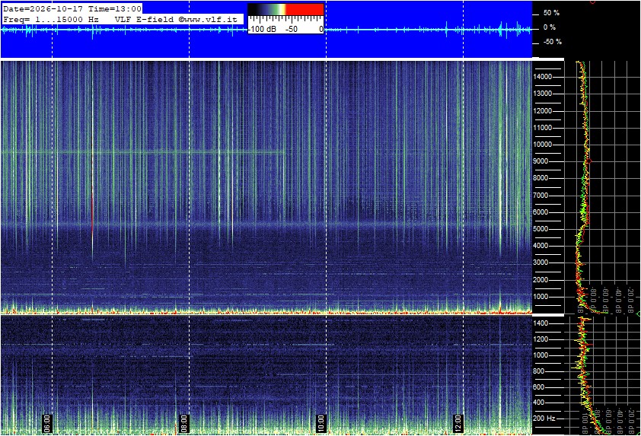Screen dimensions: 641x436
Task: Click the 10000 frequency axis label
Action: (543, 145)
